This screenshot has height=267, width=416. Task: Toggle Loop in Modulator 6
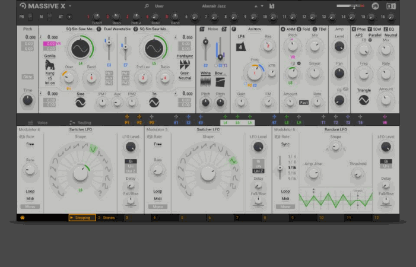tap(285, 192)
